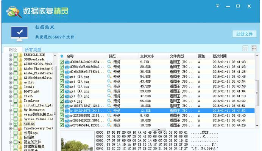
Task: Expand tupian tree node
Action: (x=10, y=124)
